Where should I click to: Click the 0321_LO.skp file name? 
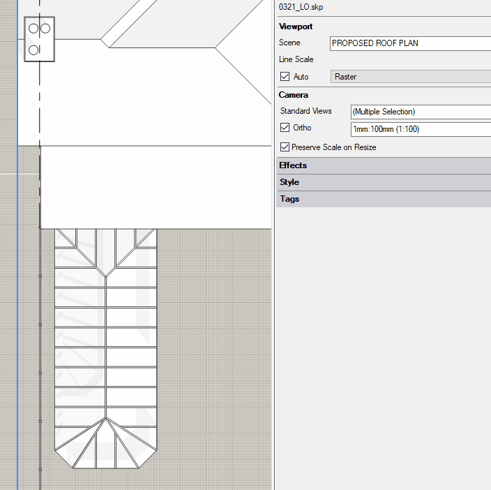[301, 7]
